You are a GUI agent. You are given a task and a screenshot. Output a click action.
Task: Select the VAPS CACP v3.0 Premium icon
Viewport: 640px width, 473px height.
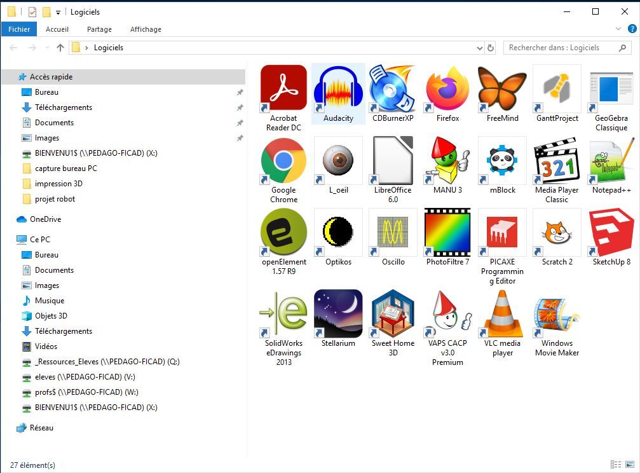pyautogui.click(x=448, y=313)
